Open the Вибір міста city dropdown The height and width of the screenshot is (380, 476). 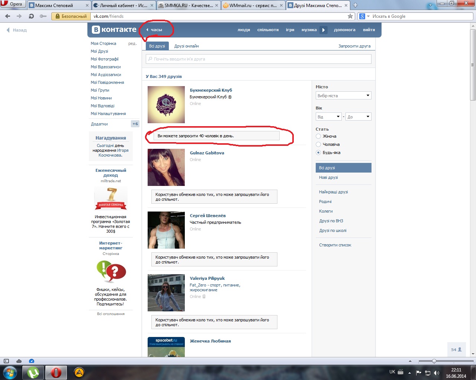(x=344, y=96)
